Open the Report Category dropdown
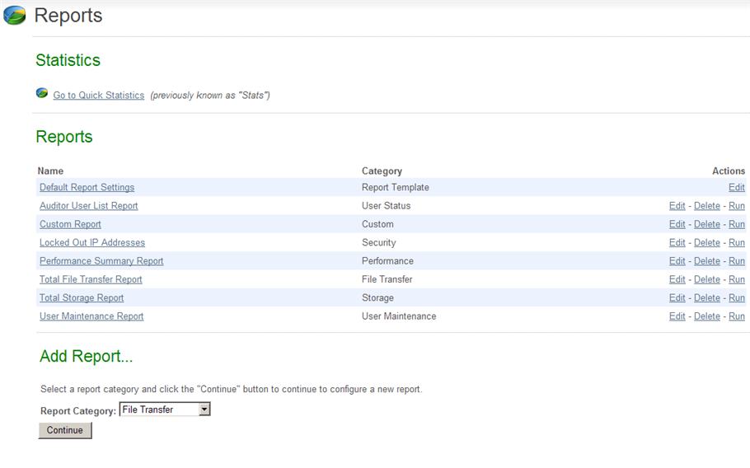This screenshot has width=750, height=468. 165,409
